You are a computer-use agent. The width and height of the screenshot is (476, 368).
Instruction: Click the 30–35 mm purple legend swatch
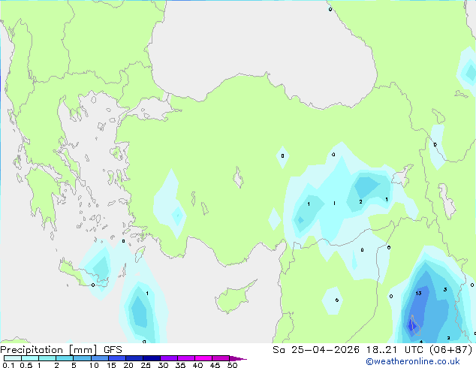coord(168,358)
